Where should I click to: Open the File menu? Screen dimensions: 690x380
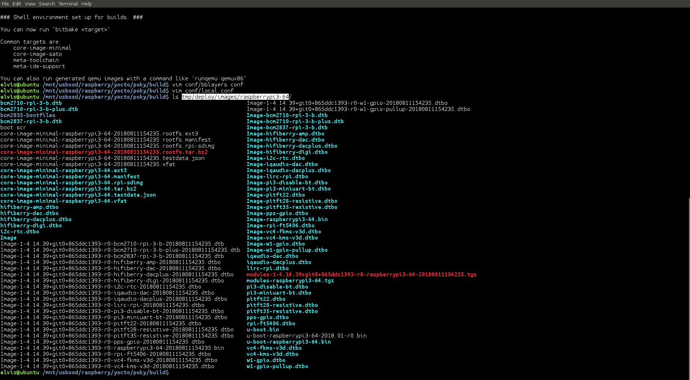coord(5,4)
